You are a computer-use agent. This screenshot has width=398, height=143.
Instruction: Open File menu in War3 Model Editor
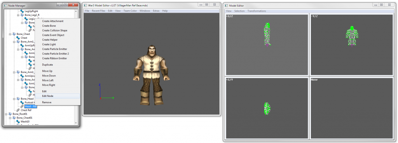87,11
